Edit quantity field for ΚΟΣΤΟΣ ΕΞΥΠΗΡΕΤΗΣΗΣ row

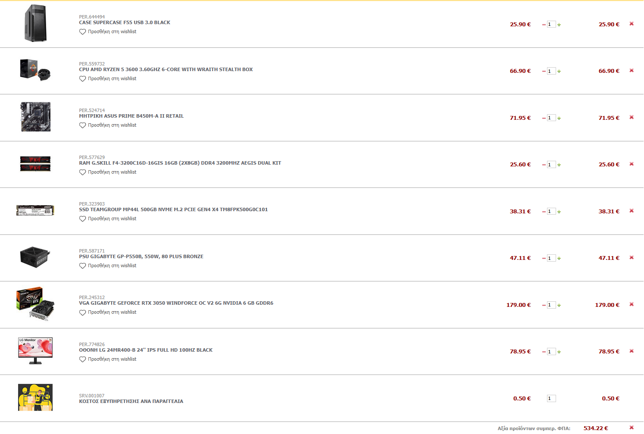tap(551, 399)
